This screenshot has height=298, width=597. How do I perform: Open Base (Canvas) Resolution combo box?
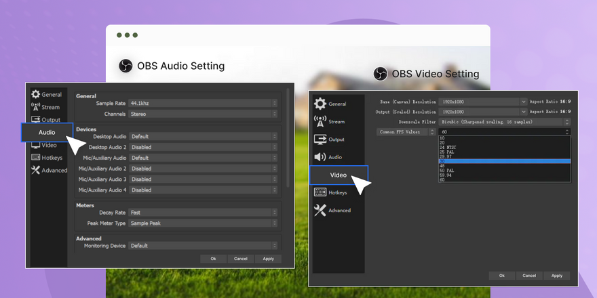483,102
